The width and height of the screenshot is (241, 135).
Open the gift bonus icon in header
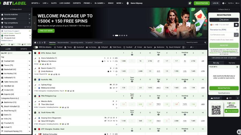pyautogui.click(x=190, y=3)
